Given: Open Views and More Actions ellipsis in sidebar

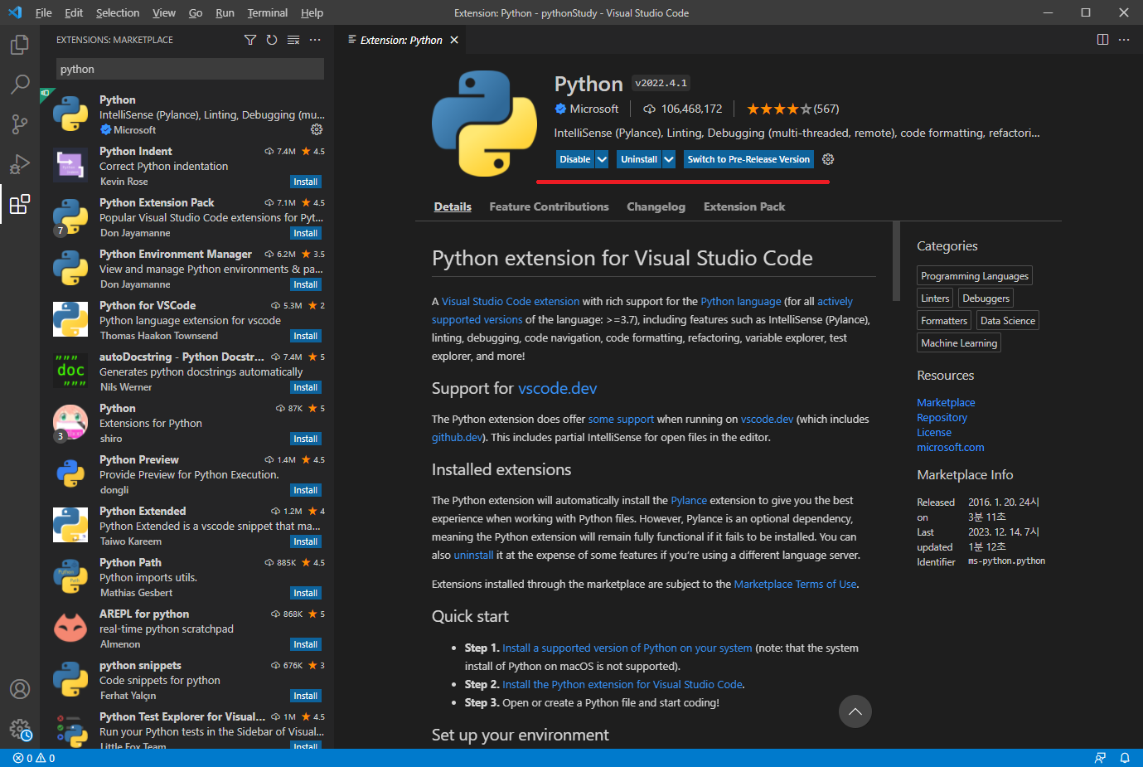Looking at the screenshot, I should [315, 40].
